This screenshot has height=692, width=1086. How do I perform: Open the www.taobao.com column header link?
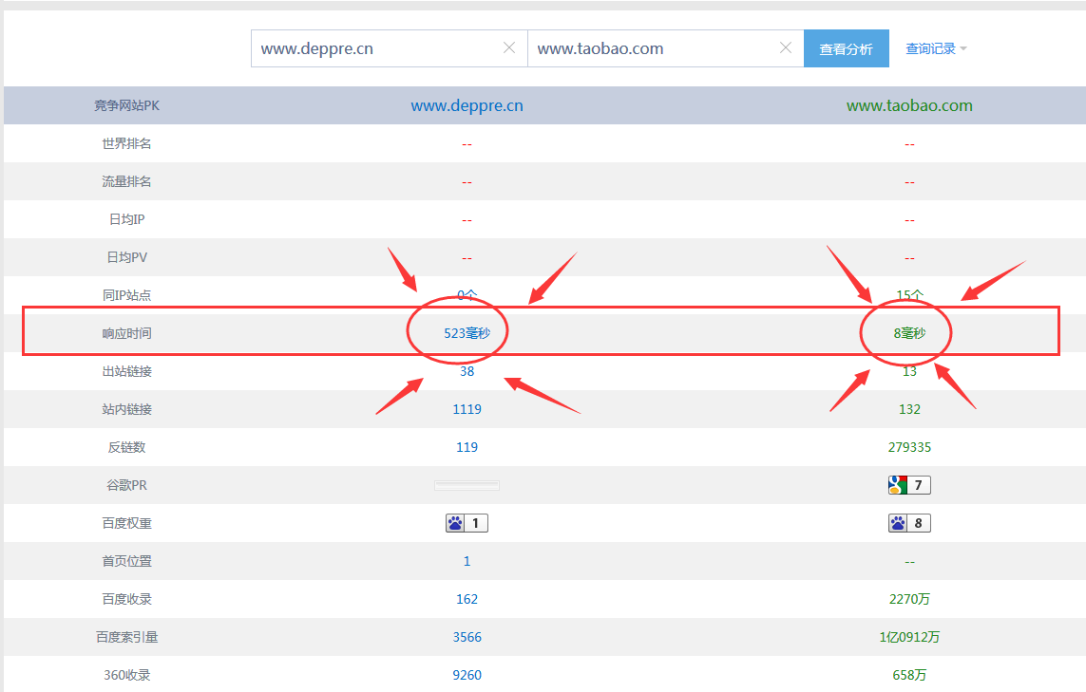coord(909,105)
